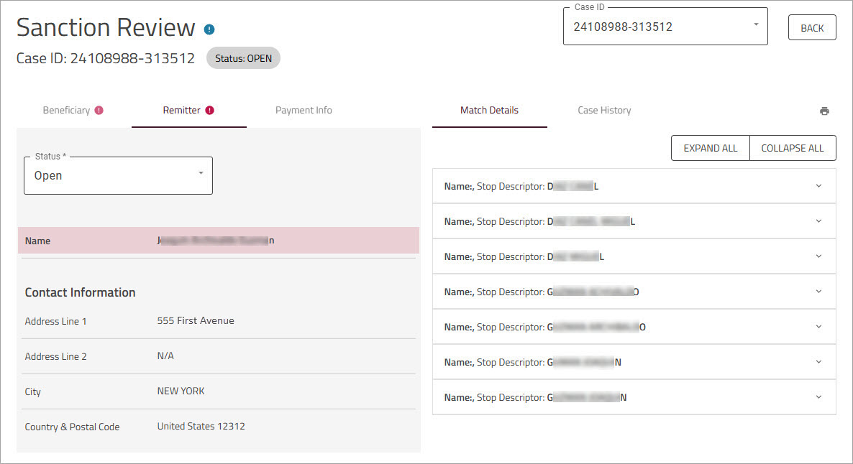Click the COLLAPSE ALL button
The height and width of the screenshot is (464, 853).
click(x=793, y=147)
